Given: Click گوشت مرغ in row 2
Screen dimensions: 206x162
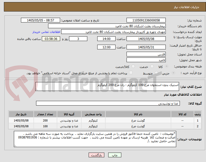Looking at the screenshot, I should [138, 126].
